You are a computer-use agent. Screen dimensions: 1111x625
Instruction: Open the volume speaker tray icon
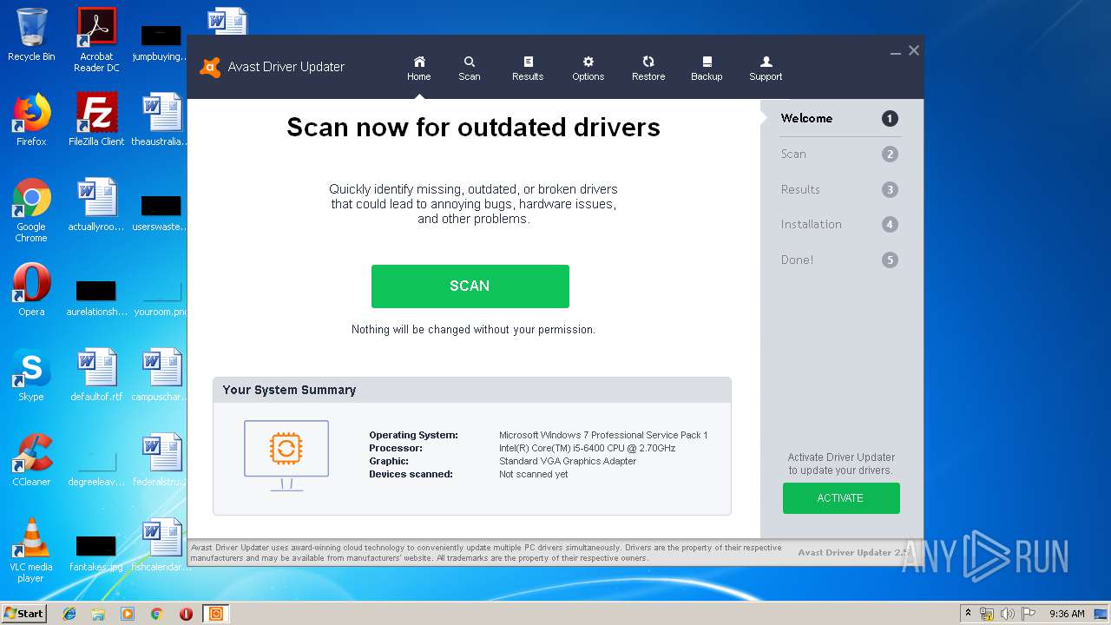(1008, 614)
